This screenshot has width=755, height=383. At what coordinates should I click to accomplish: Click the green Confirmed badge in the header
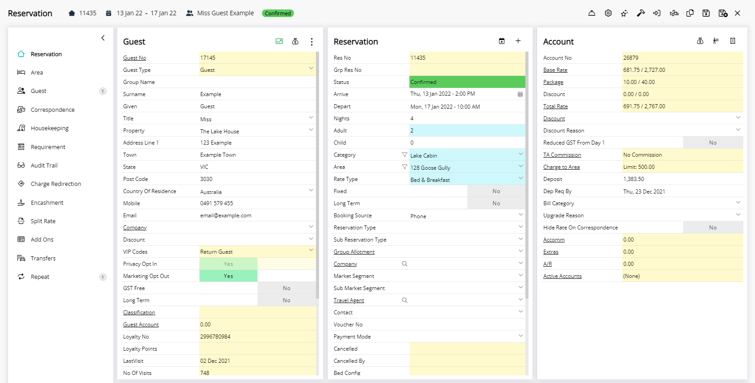pos(278,13)
